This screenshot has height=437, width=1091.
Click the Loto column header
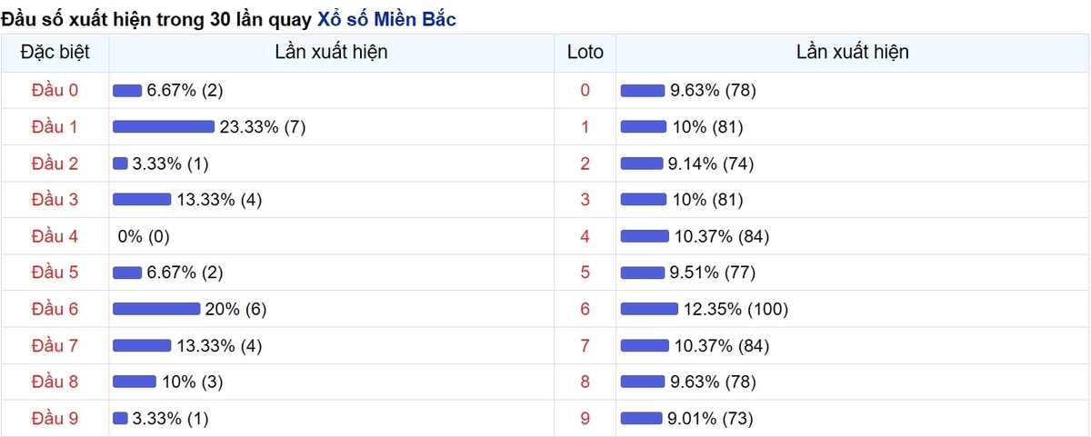585,53
